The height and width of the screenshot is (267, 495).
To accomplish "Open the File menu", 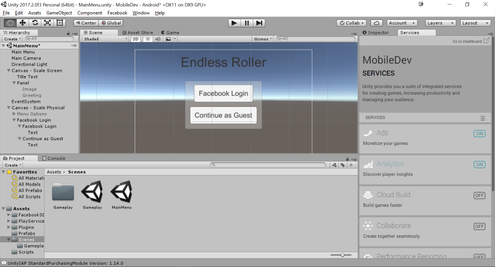I will 6,13.
